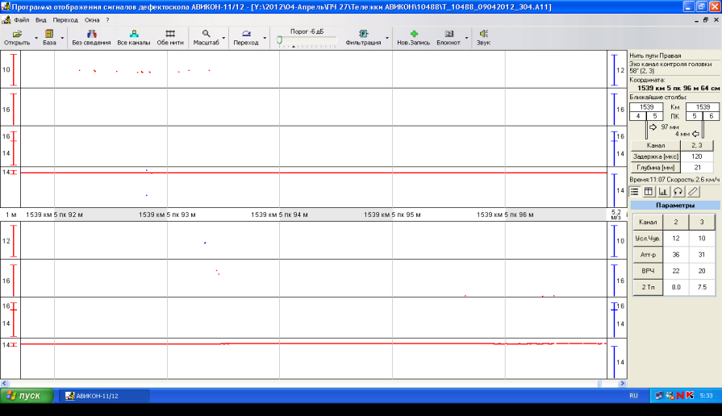This screenshot has height=416, width=722.
Task: Open the Фильтрация dropdown arrow
Action: [387, 37]
